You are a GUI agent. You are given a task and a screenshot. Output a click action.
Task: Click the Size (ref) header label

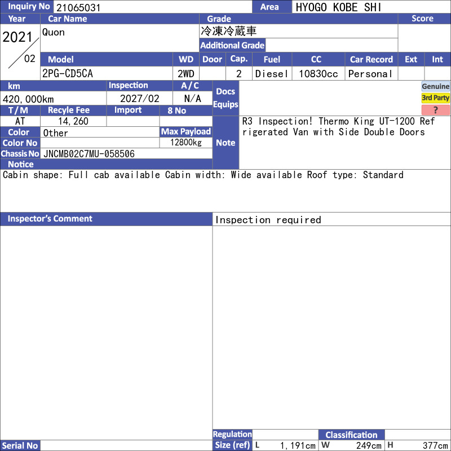[232, 445]
